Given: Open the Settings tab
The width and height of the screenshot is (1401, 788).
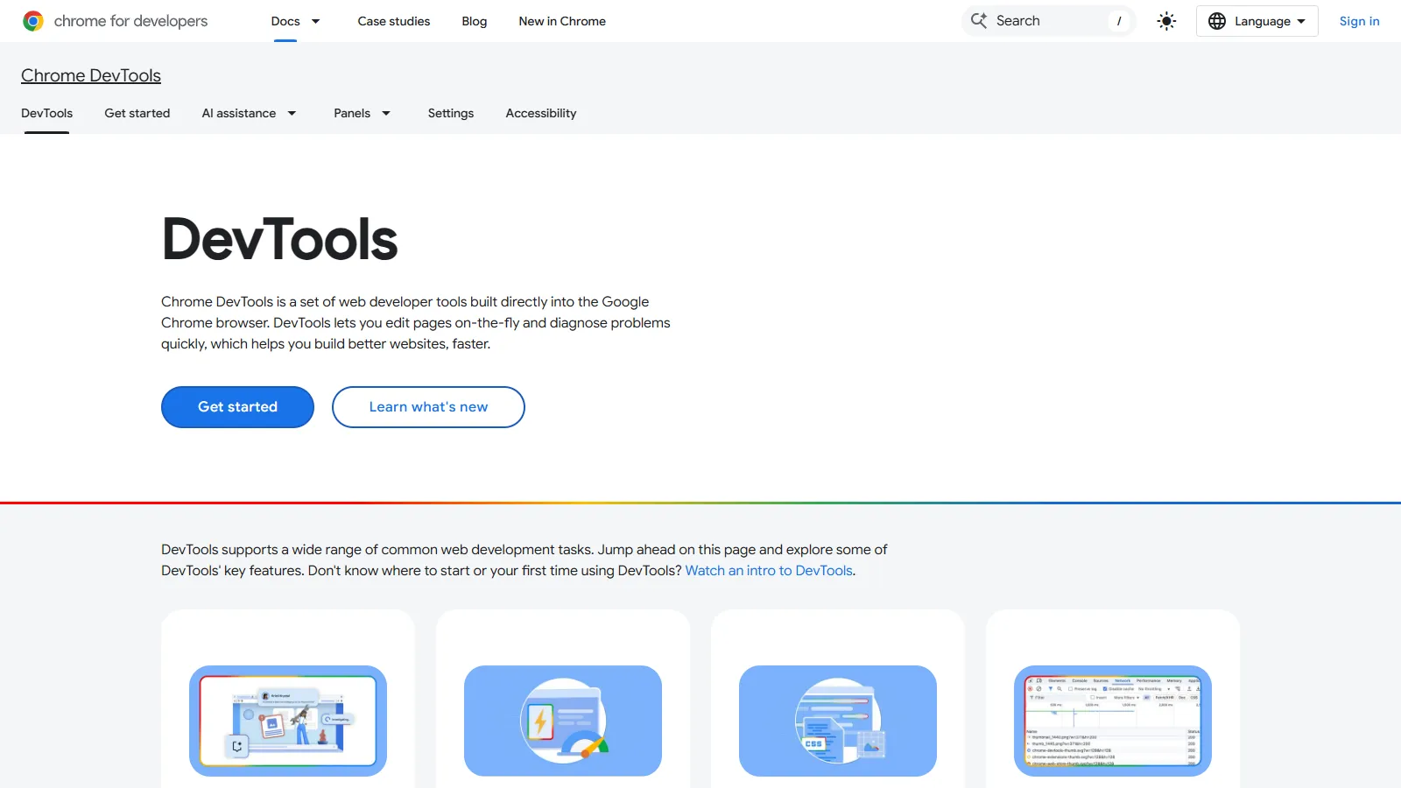Looking at the screenshot, I should [x=450, y=113].
